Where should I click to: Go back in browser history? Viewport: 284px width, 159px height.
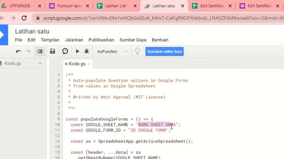(x=2, y=18)
